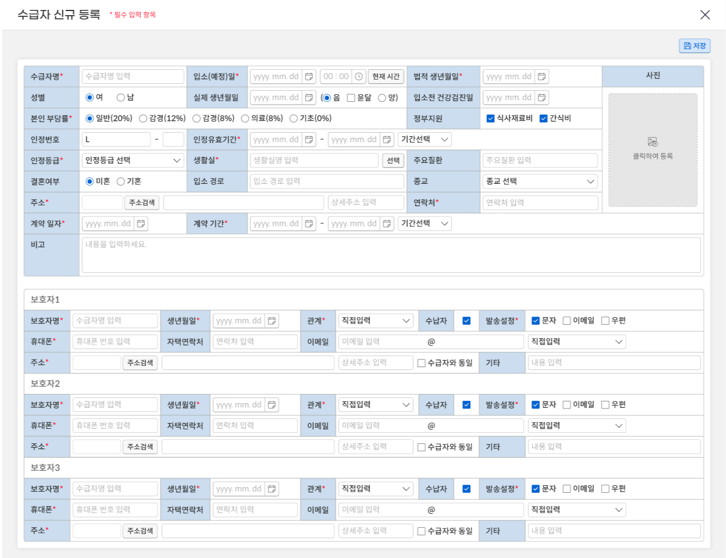Viewport: 726px width, 558px height.
Task: Click the 입소 경로 input field
Action: click(x=327, y=181)
